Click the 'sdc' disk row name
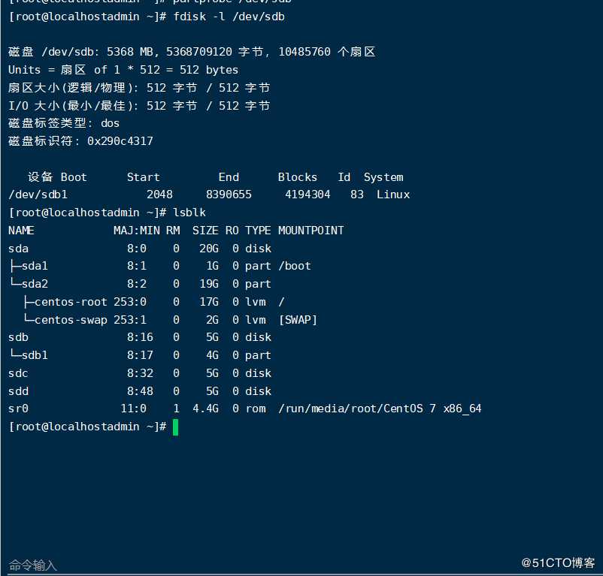603x576 pixels. click(19, 373)
